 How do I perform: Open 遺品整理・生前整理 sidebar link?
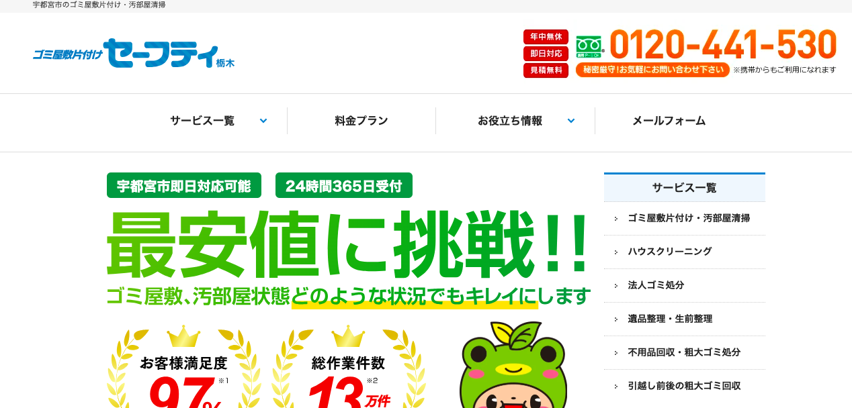685,319
